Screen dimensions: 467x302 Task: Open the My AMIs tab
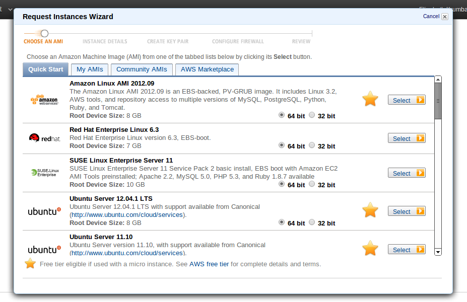[x=90, y=69]
